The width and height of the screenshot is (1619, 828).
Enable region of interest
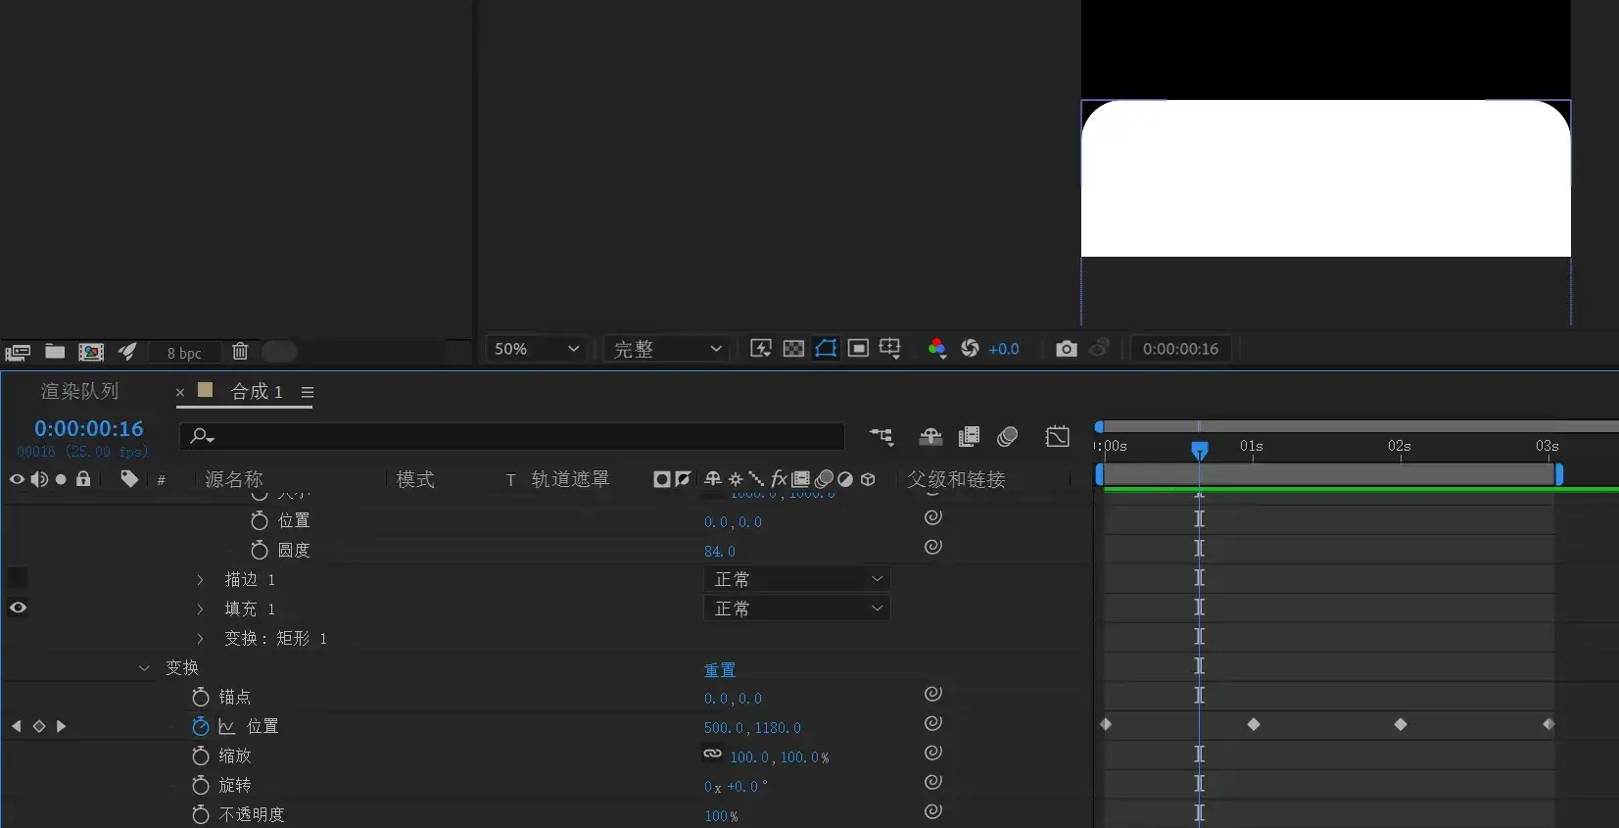pos(858,349)
